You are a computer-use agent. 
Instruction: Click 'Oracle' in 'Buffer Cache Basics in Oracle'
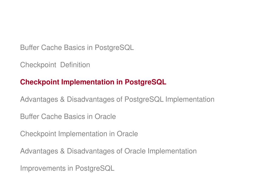105,116
